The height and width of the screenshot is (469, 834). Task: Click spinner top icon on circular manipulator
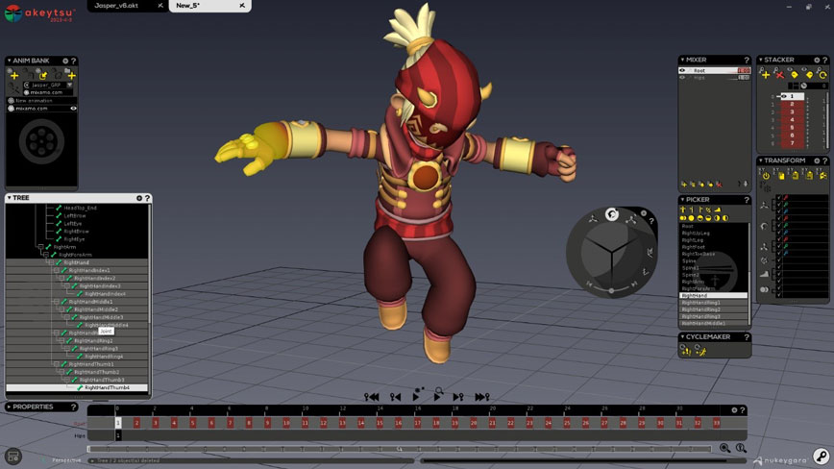tap(612, 214)
